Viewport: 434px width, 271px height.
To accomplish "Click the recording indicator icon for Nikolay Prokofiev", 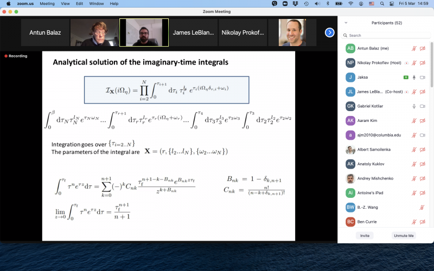I will pyautogui.click(x=406, y=63).
